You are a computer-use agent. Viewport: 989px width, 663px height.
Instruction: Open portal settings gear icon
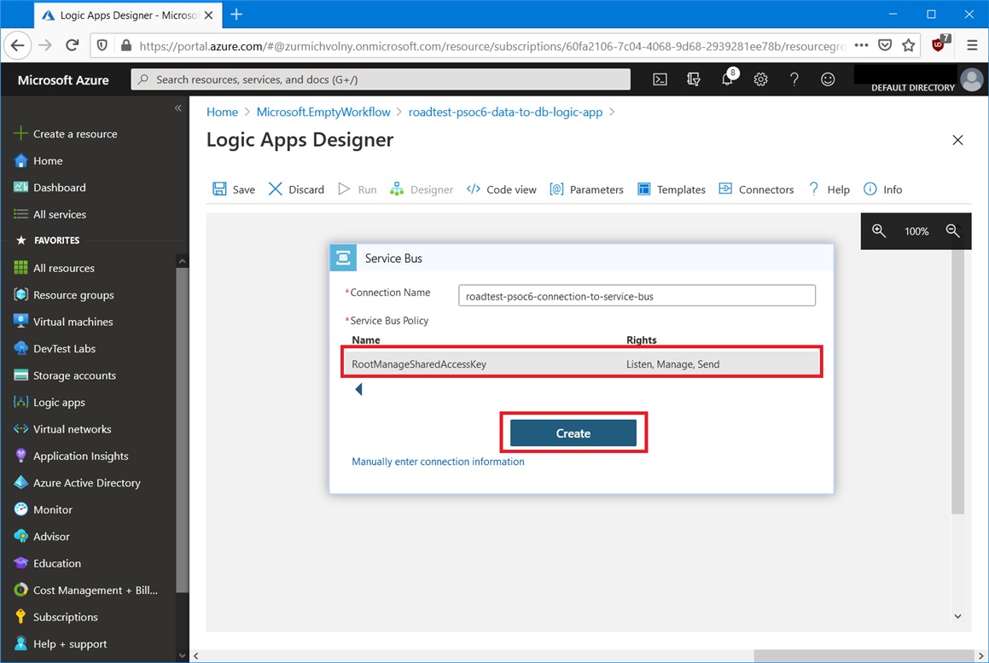(760, 79)
